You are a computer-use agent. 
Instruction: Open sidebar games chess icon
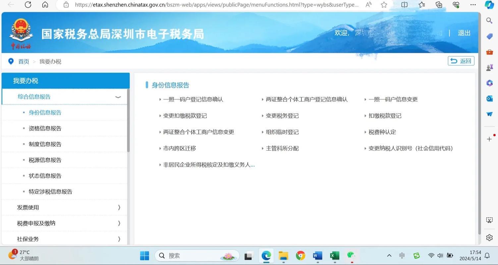pos(489,68)
